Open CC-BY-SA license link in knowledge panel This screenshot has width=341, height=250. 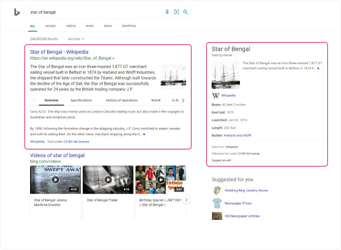(x=248, y=153)
